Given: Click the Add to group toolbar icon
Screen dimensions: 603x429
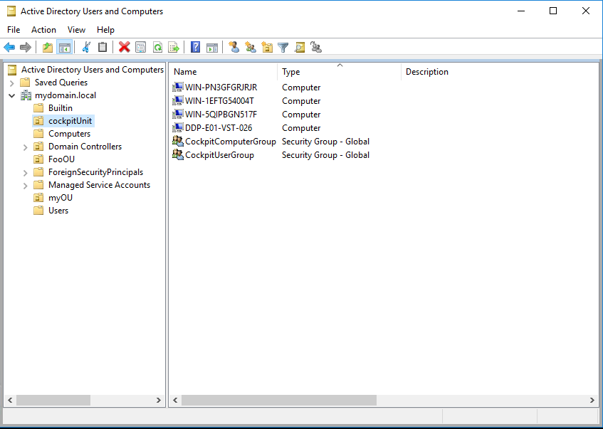Looking at the screenshot, I should click(316, 47).
